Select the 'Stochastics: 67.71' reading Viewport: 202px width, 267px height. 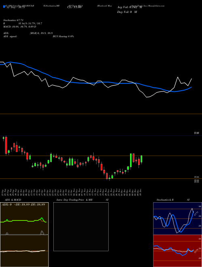point(13,20)
